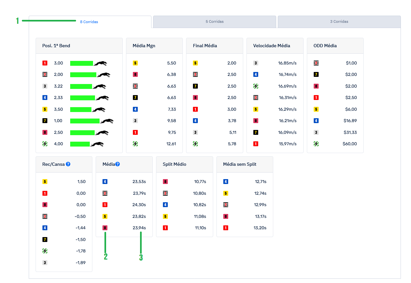Click trap 3 badge in Rec/Cansa card
411x283 pixels.
click(x=45, y=262)
